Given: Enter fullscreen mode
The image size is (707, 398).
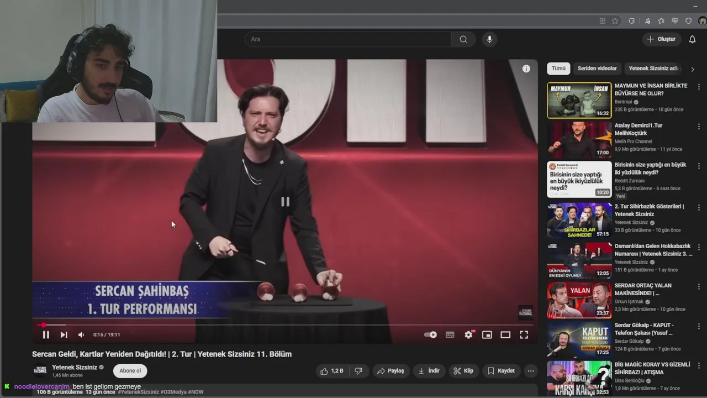Looking at the screenshot, I should pos(524,334).
